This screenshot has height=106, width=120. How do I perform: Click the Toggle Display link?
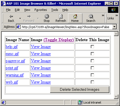[x=58, y=40]
